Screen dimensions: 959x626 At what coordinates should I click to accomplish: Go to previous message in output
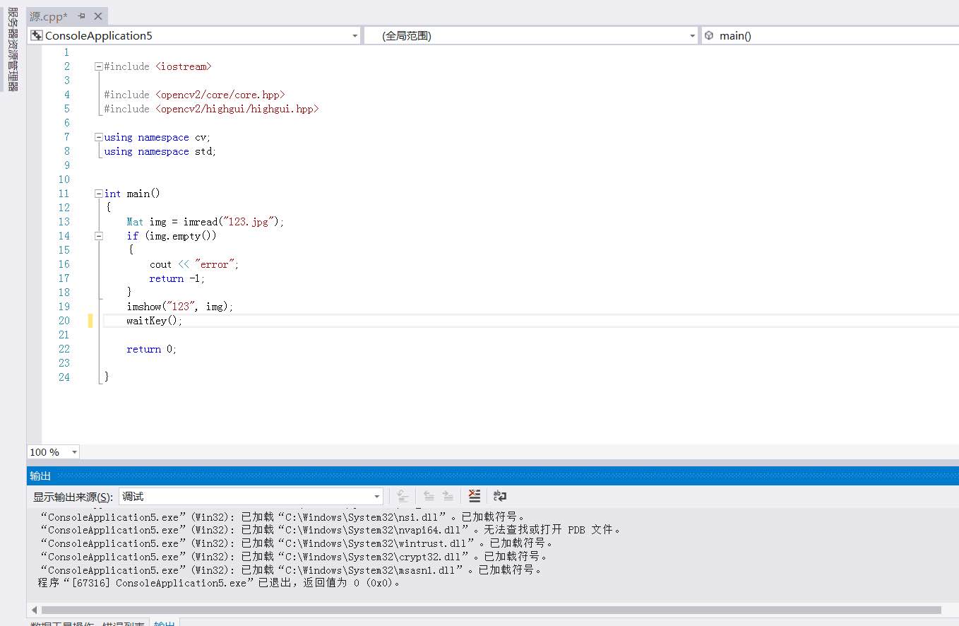coord(429,496)
